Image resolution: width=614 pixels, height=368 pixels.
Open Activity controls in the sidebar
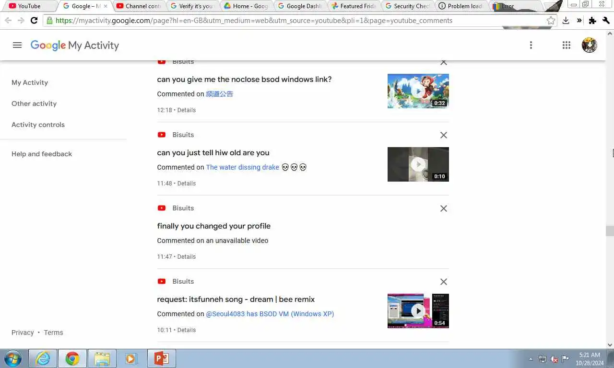point(38,125)
